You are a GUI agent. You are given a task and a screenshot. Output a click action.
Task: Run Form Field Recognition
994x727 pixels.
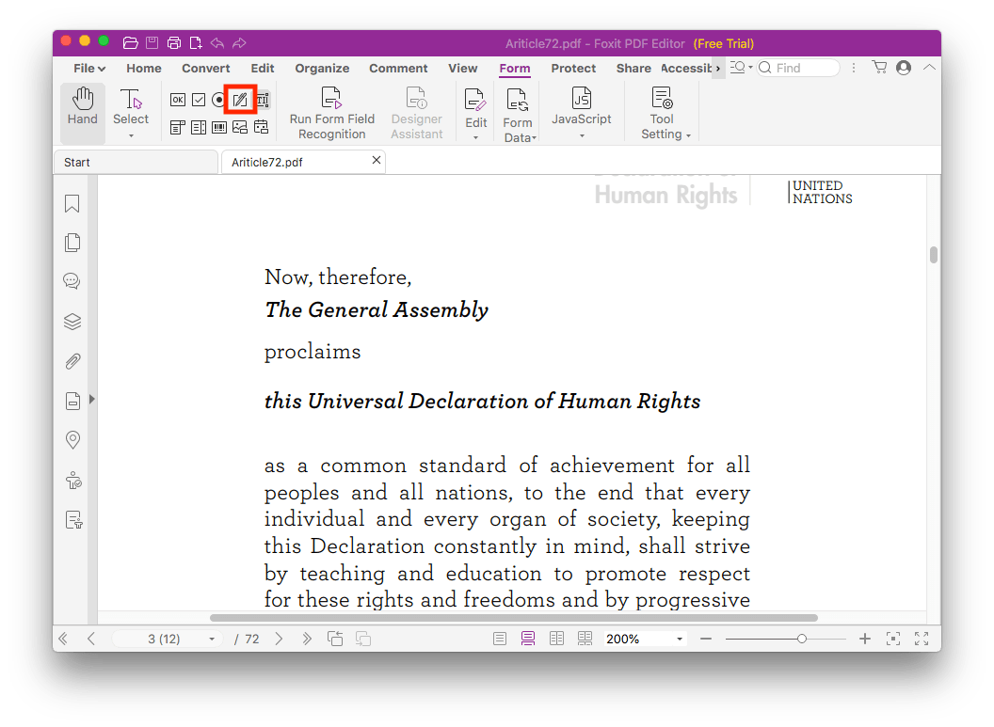[331, 112]
